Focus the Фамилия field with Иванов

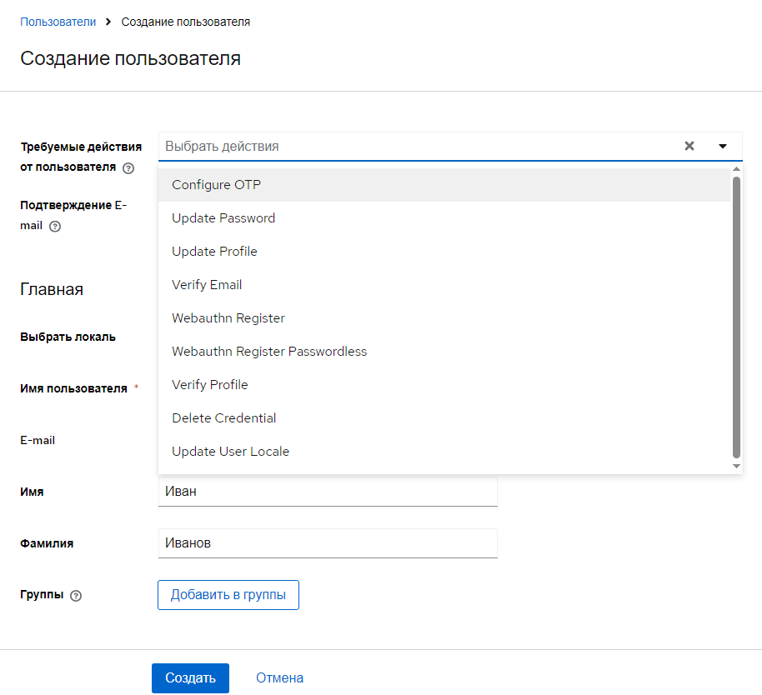click(327, 543)
